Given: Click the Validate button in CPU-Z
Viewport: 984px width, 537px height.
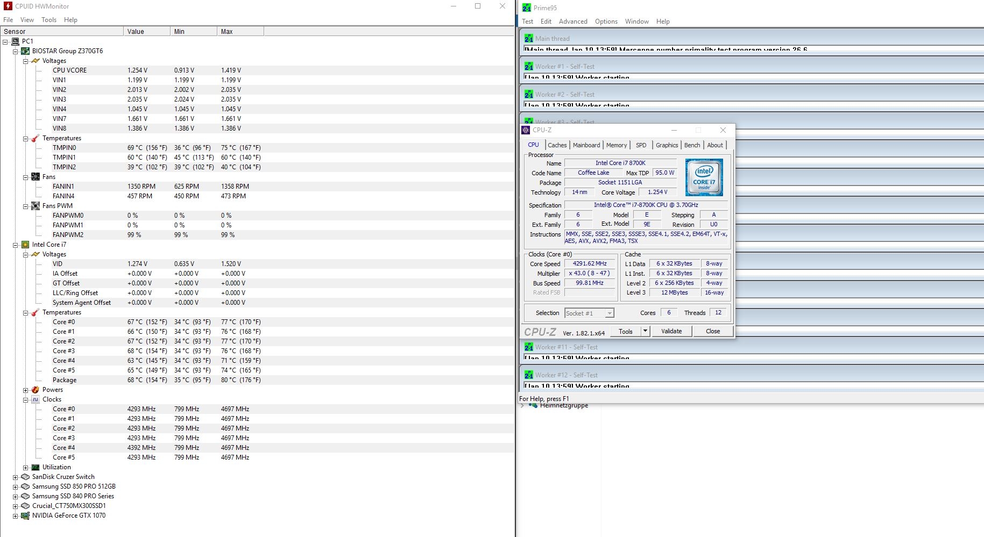Looking at the screenshot, I should click(671, 331).
